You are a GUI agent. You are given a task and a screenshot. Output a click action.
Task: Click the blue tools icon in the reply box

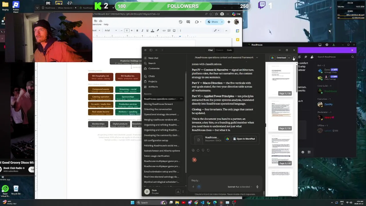pyautogui.click(x=199, y=187)
